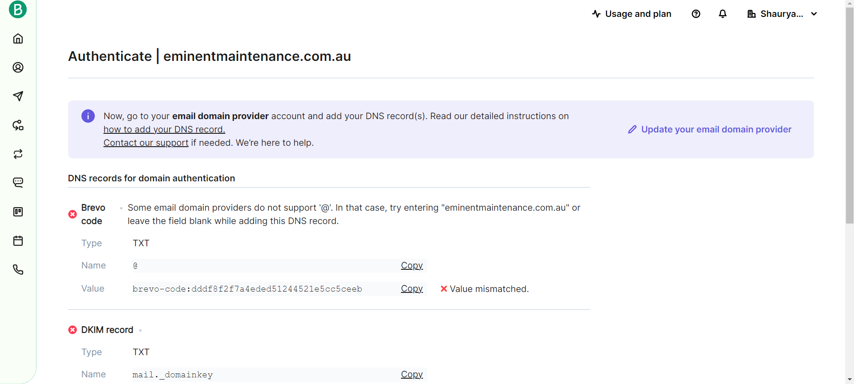Copy the DKIM mail._domainkey name
The width and height of the screenshot is (854, 384).
coord(412,374)
